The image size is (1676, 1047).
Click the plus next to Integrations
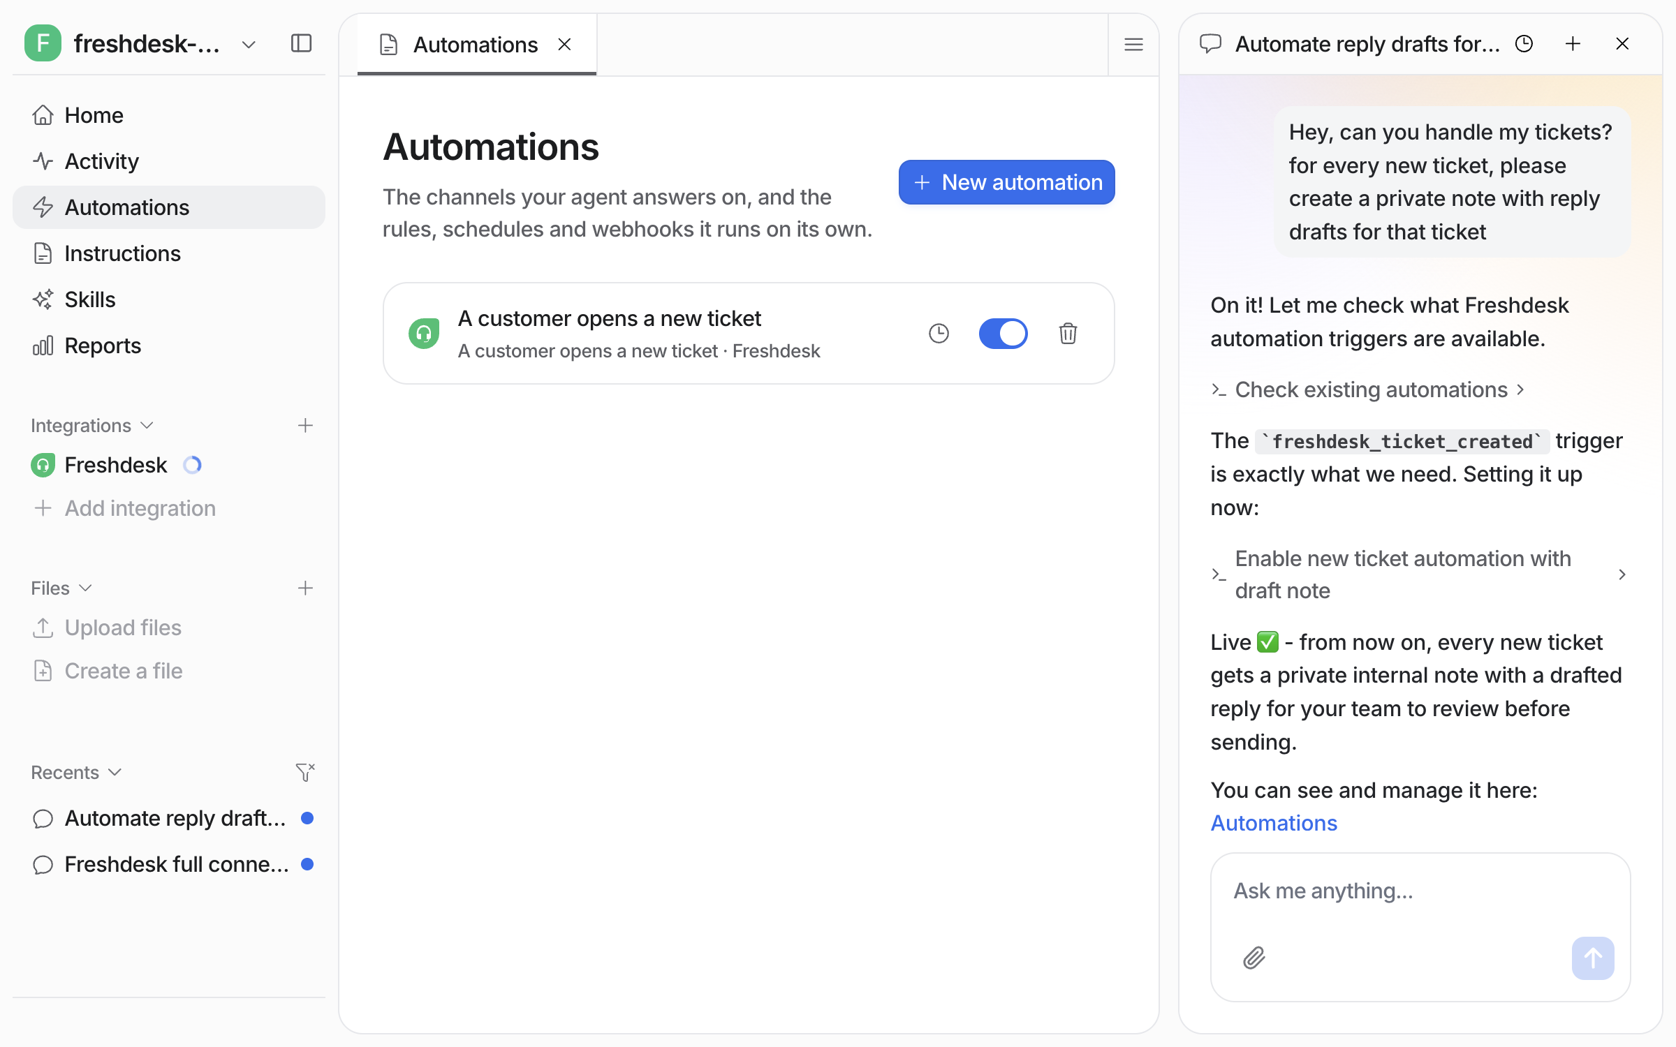[x=305, y=425]
